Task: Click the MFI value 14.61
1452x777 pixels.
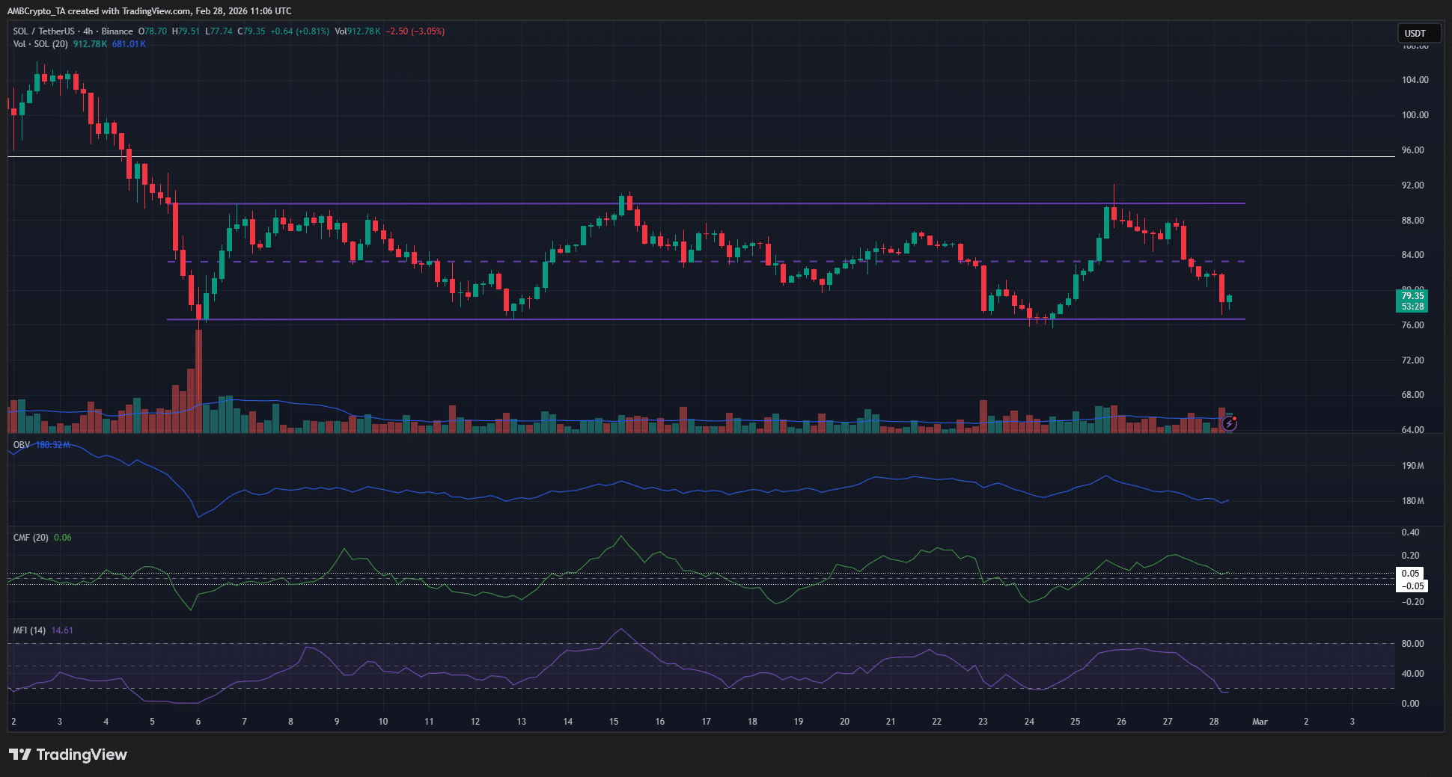Action: 62,630
